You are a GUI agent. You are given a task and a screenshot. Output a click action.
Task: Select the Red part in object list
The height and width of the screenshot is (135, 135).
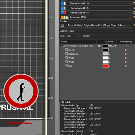click(x=70, y=66)
